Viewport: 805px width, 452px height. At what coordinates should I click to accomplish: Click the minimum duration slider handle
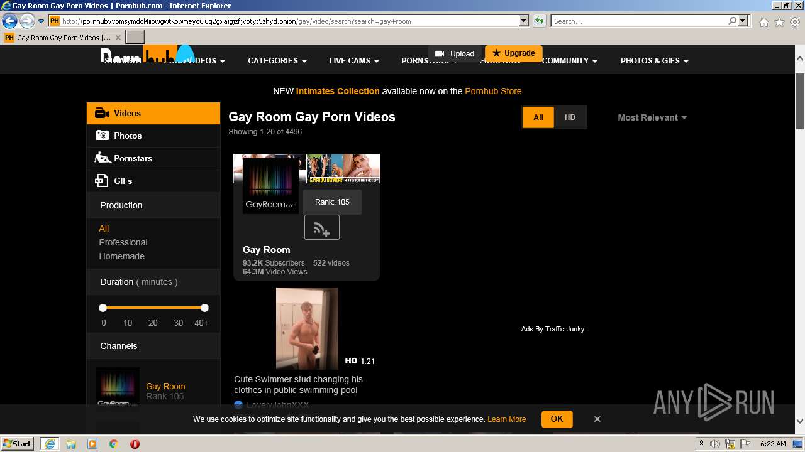click(x=103, y=308)
